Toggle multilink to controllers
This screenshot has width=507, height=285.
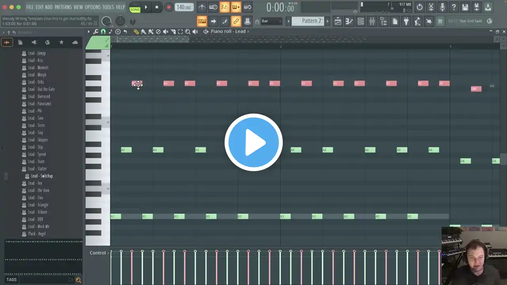(236, 21)
